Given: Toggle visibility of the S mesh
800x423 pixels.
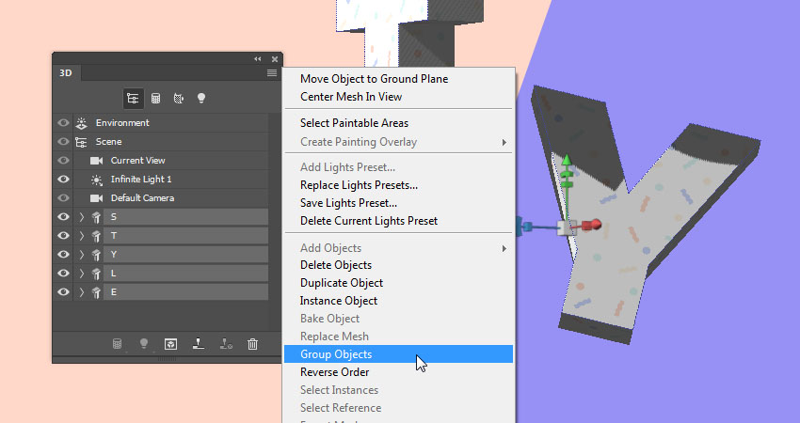Looking at the screenshot, I should tap(63, 216).
